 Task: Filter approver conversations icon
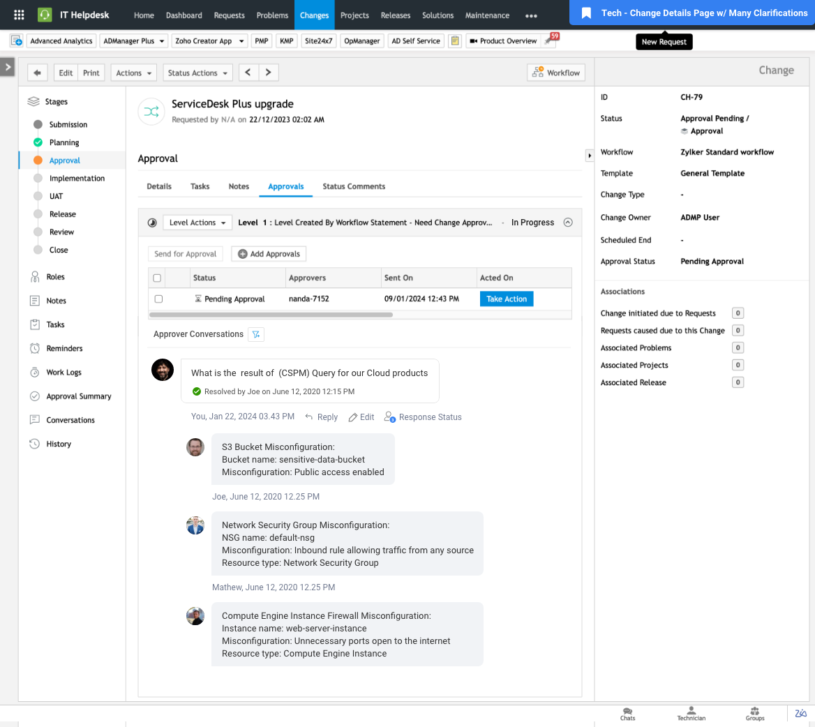256,334
